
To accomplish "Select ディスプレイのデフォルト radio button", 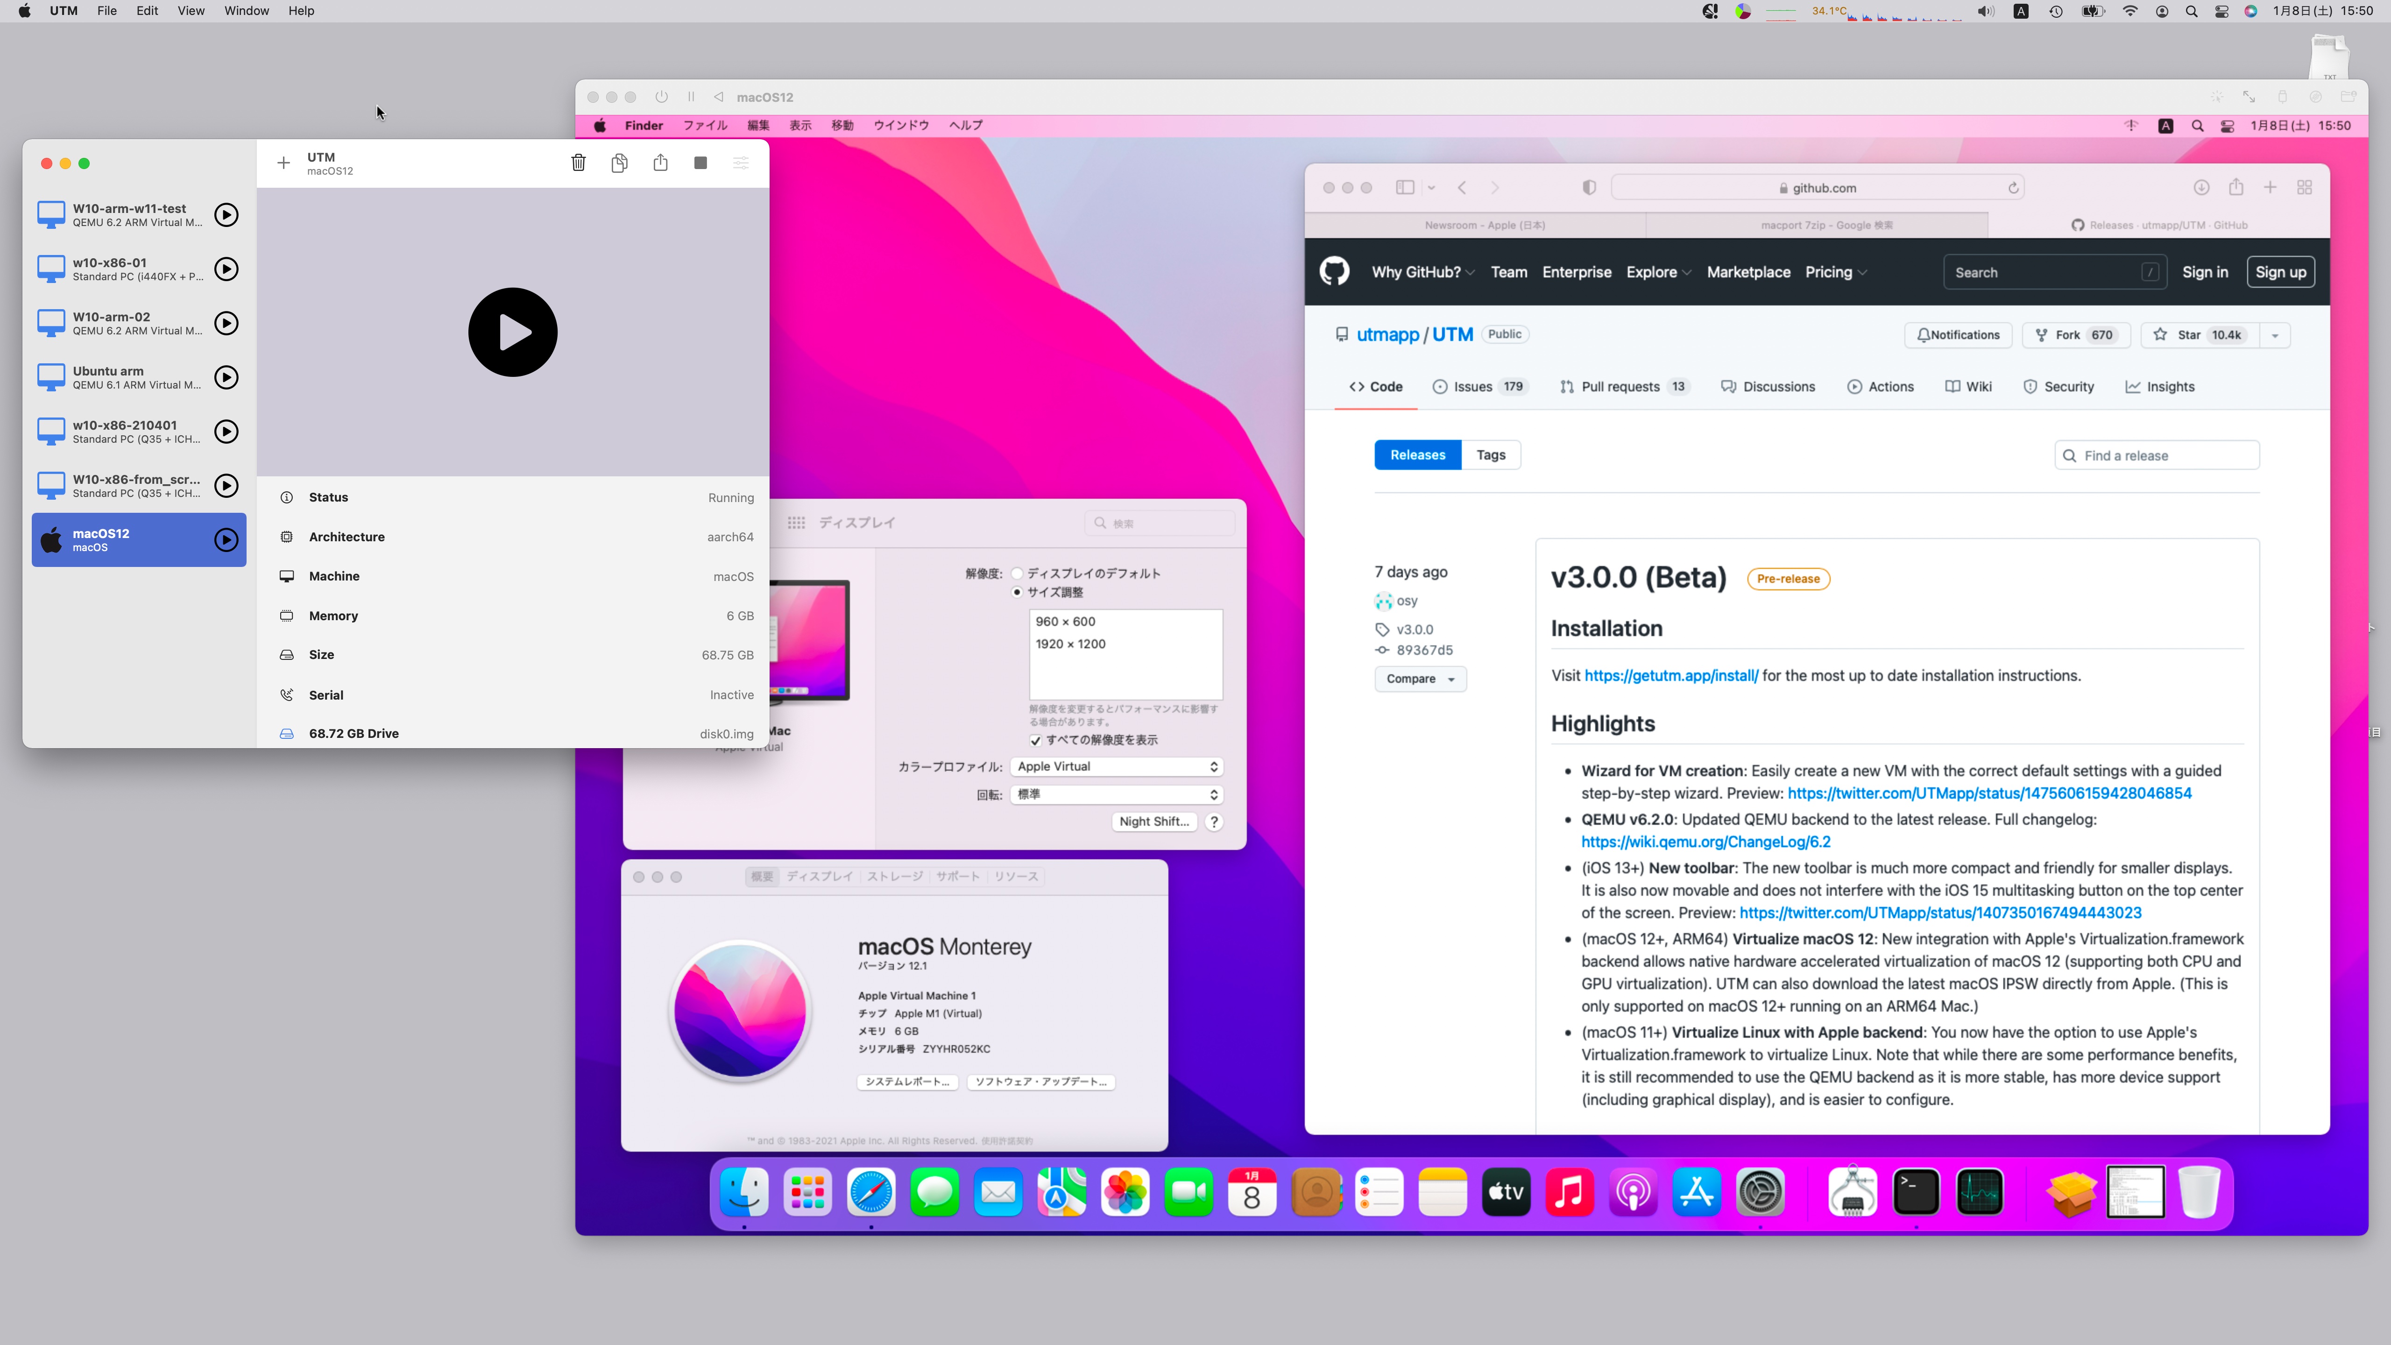I will [x=1017, y=573].
